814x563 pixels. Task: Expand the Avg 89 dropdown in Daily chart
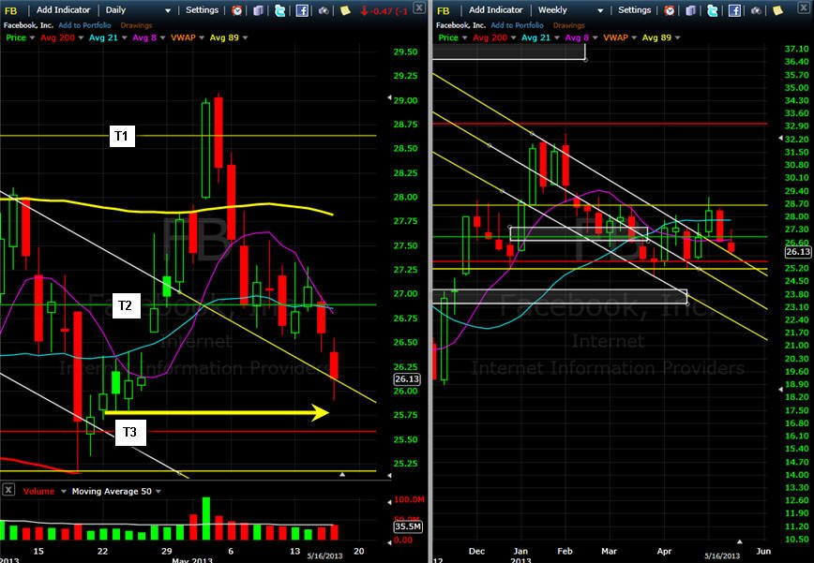(245, 37)
